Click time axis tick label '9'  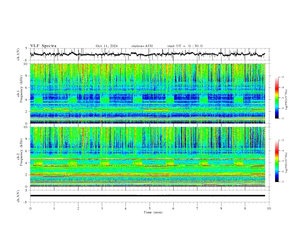click(x=245, y=208)
